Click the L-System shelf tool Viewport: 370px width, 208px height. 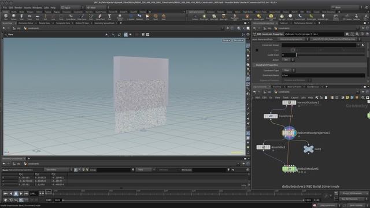(131, 17)
